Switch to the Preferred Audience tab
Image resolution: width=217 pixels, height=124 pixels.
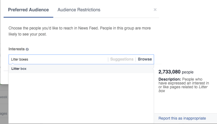[28, 10]
